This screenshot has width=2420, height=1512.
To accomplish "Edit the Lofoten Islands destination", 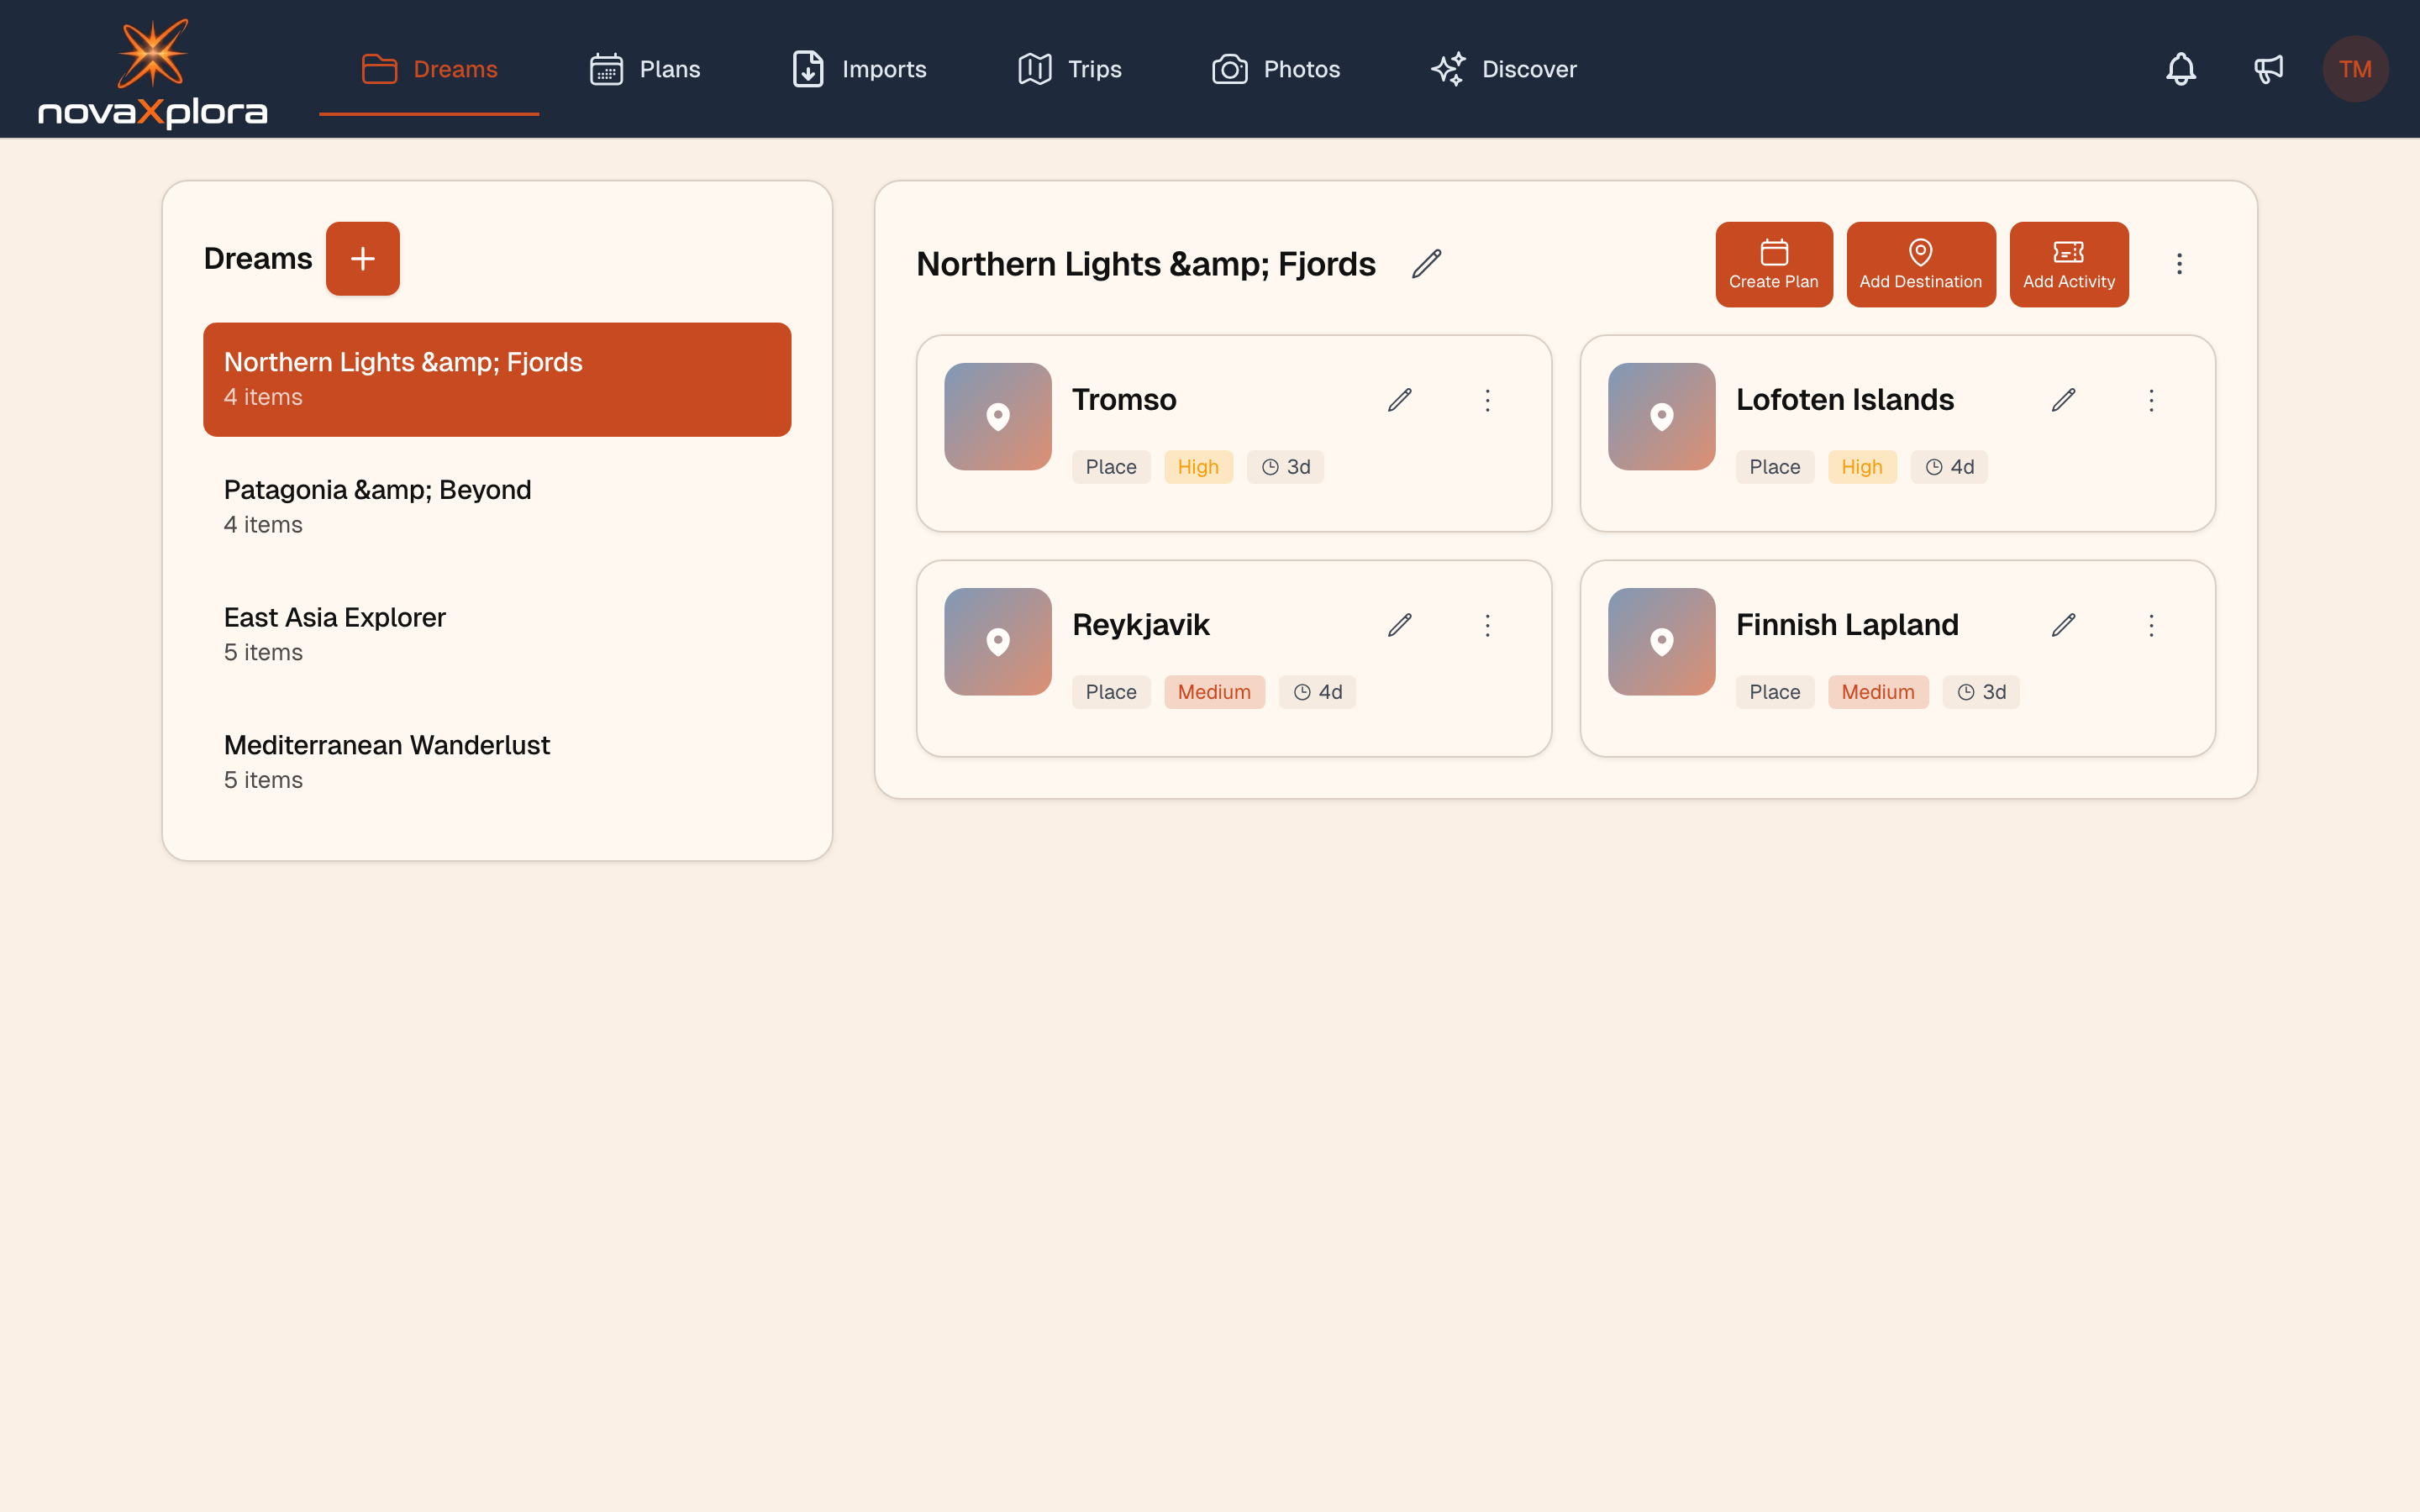I will [x=2063, y=400].
